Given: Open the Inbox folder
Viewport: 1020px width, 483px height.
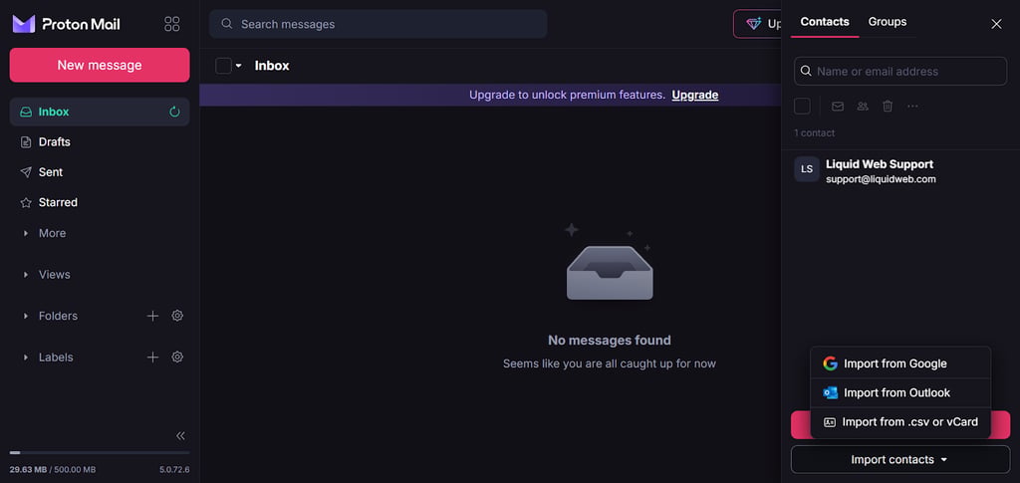Looking at the screenshot, I should coord(100,112).
